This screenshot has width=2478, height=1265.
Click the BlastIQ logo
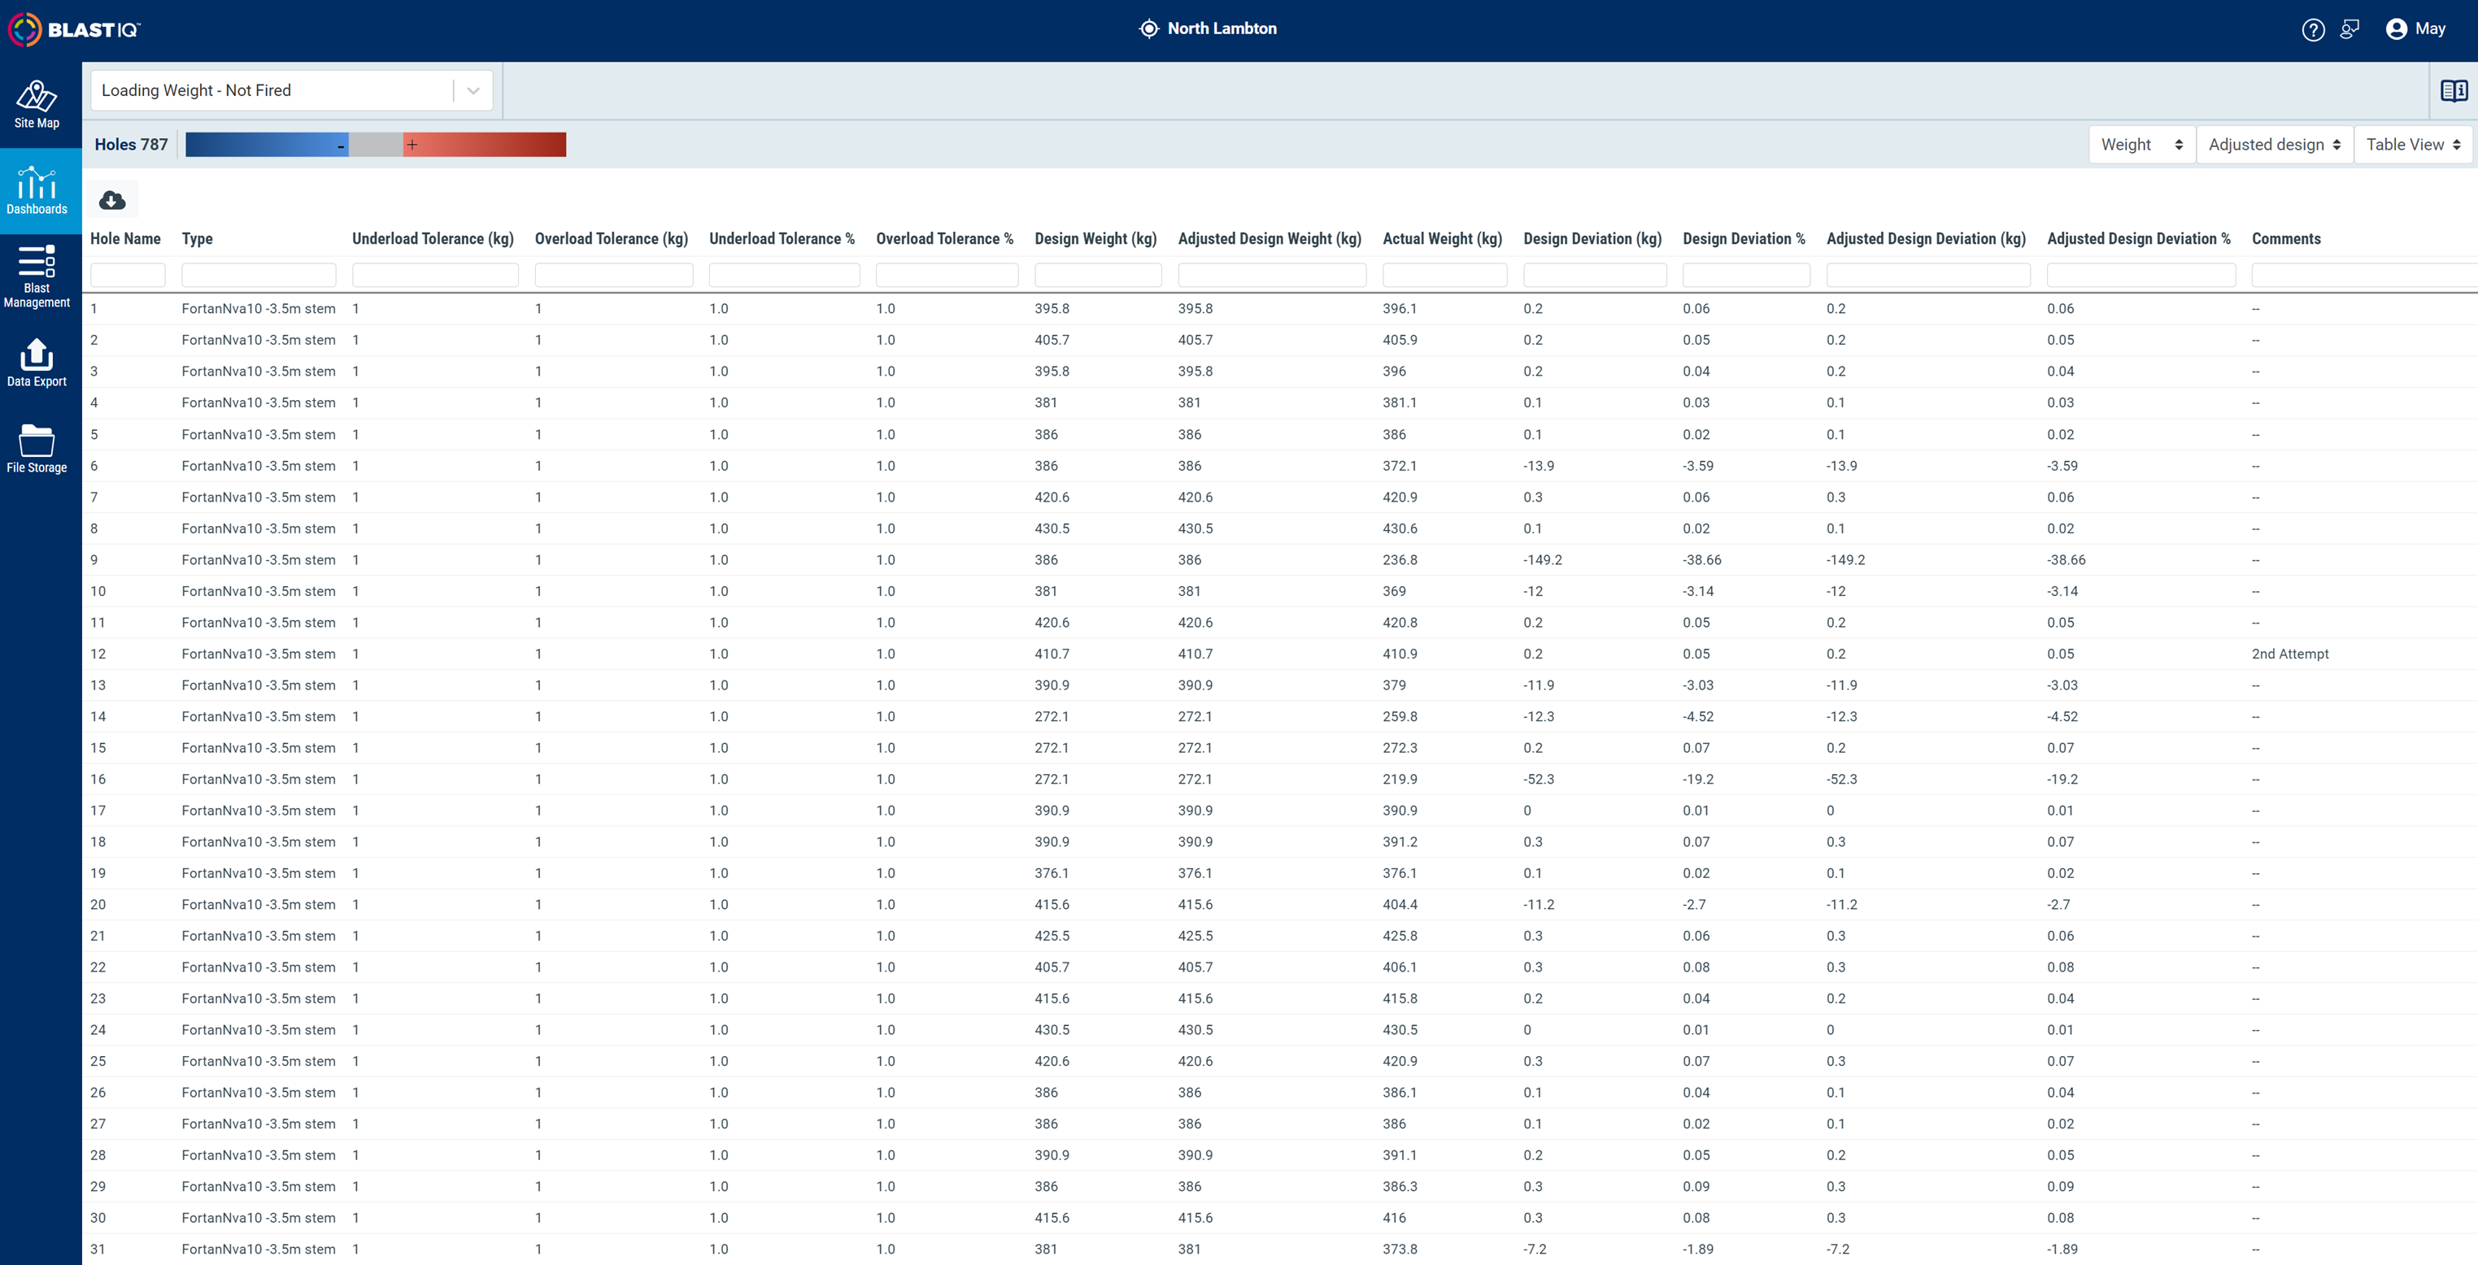(75, 30)
